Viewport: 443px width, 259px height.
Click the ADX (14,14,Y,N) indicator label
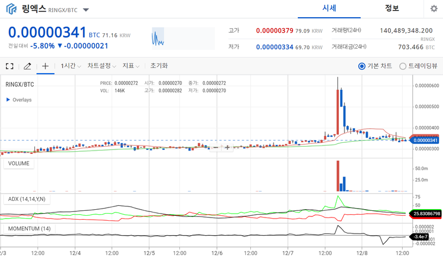(x=27, y=199)
